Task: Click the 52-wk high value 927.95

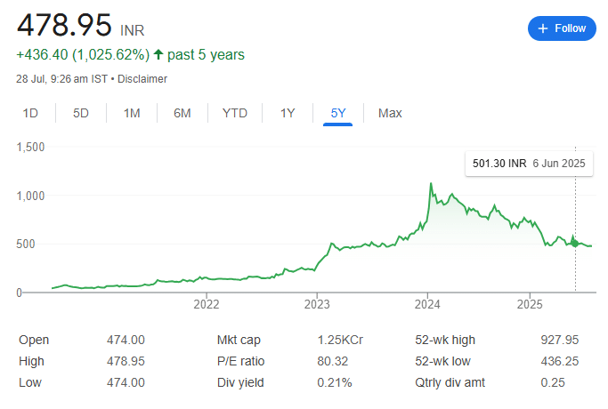Action: coord(560,340)
